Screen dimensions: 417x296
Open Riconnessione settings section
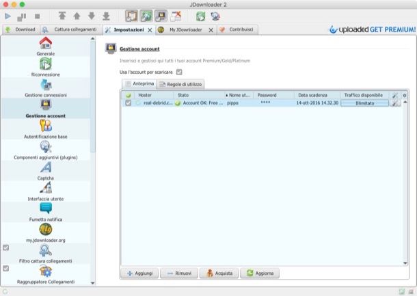pyautogui.click(x=46, y=67)
